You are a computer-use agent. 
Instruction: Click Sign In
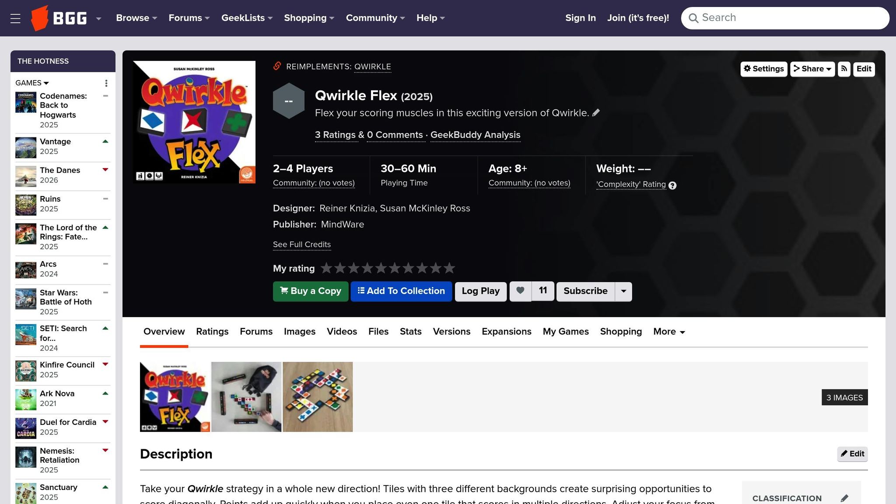point(580,18)
